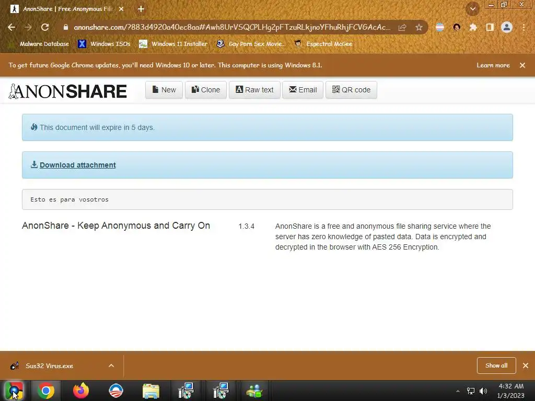Click Learn more about Chrome updates
This screenshot has height=401, width=535.
pos(493,65)
